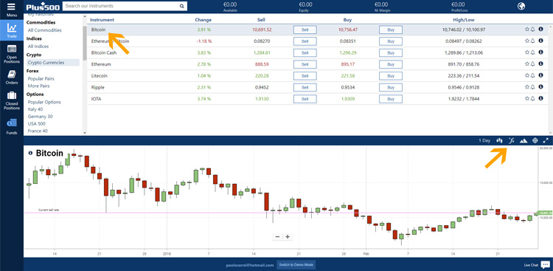Click the Sell button for Ethereum

(305, 64)
